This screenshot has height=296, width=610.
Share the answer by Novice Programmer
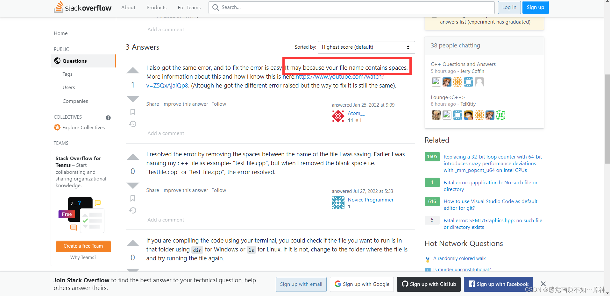tap(152, 190)
